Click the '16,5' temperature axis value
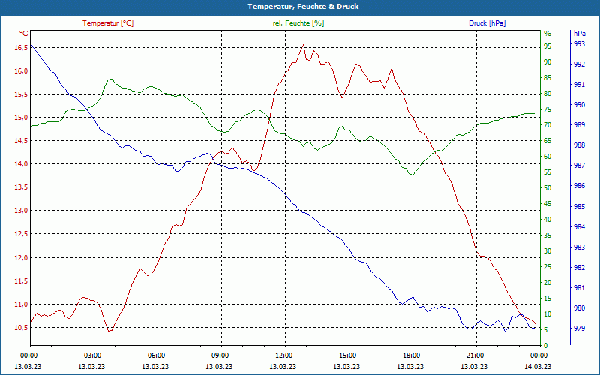The image size is (600, 375). pos(21,48)
